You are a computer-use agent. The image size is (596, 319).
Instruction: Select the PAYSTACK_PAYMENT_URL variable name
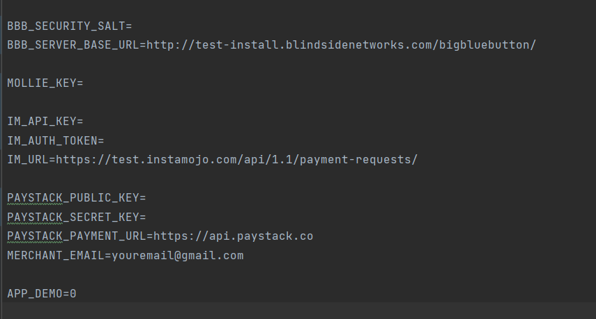click(x=77, y=236)
